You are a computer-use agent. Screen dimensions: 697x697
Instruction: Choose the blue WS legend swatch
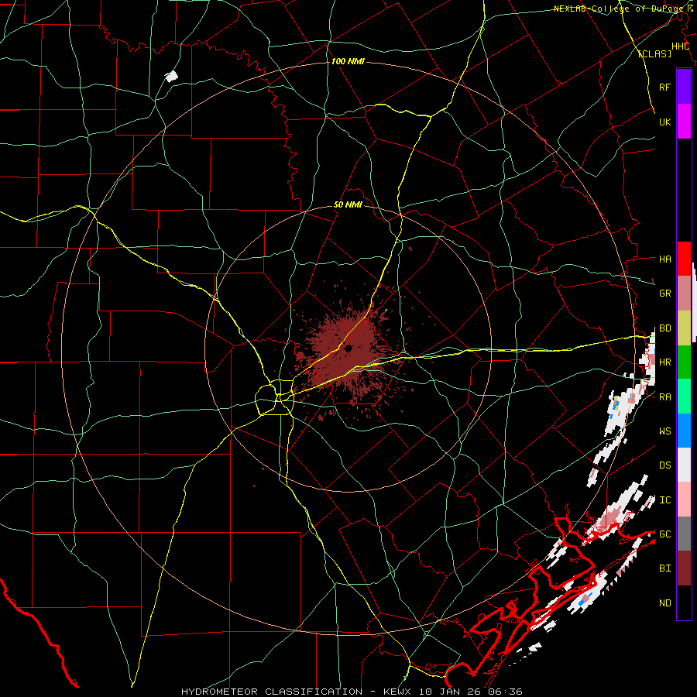(684, 431)
